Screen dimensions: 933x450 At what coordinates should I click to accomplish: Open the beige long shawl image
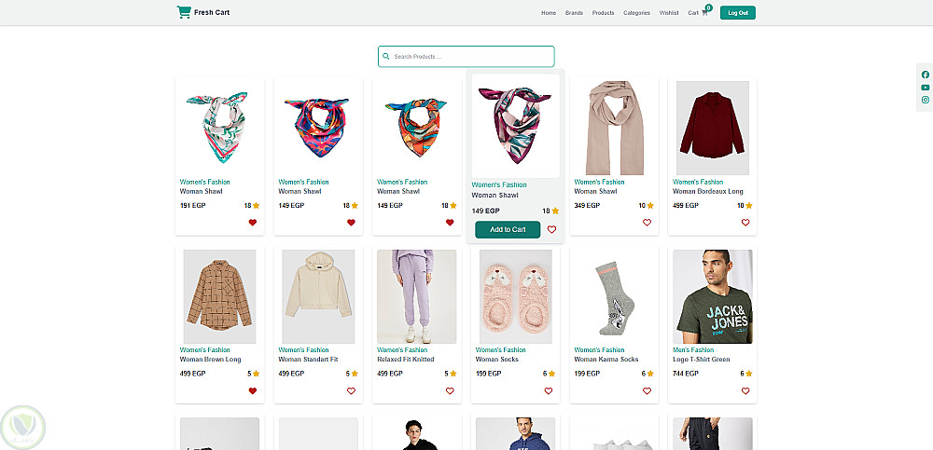[x=615, y=128]
